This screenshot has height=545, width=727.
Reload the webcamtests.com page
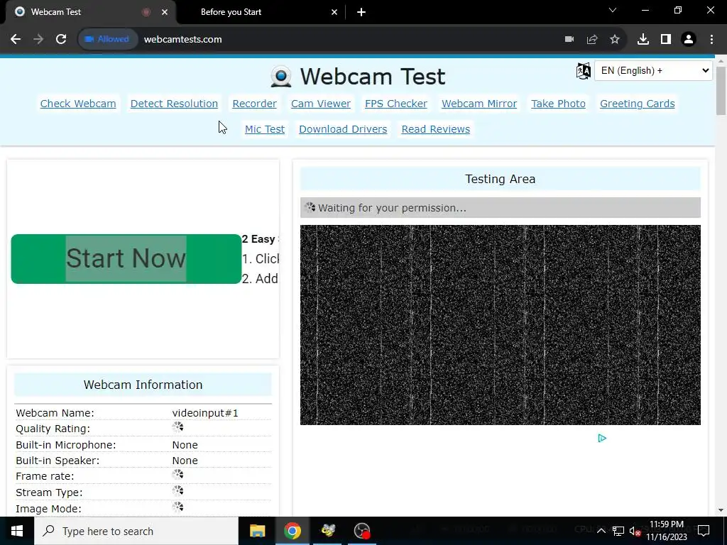(61, 40)
